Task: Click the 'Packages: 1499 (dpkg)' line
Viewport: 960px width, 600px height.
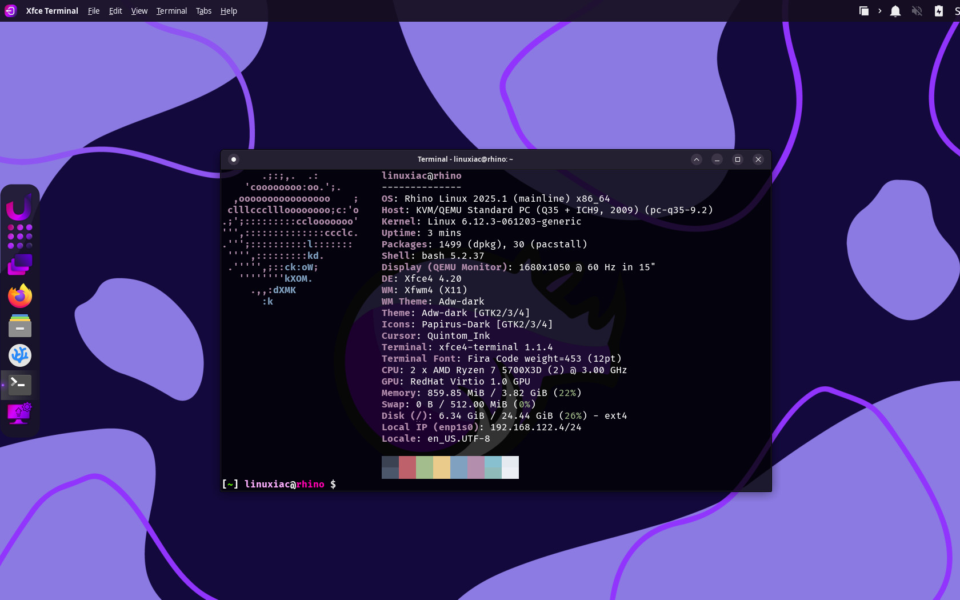Action: (485, 245)
